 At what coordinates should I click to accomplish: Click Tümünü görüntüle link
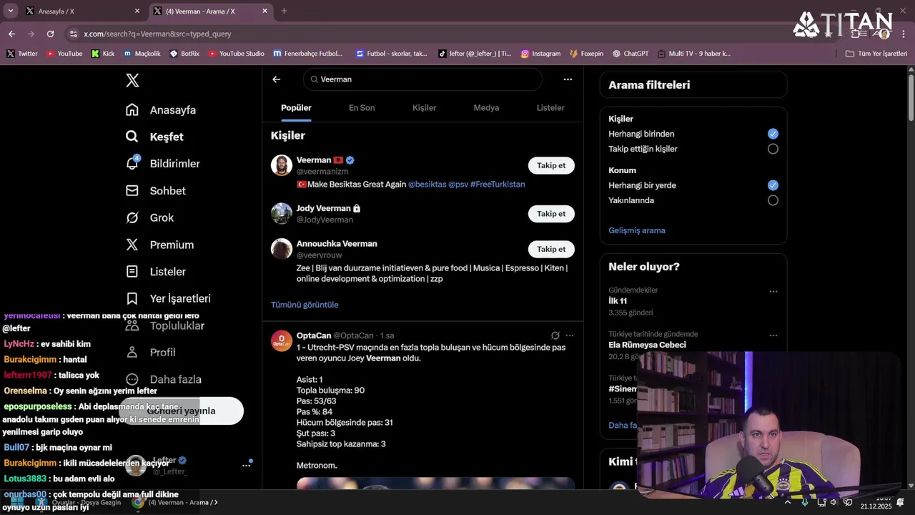305,305
